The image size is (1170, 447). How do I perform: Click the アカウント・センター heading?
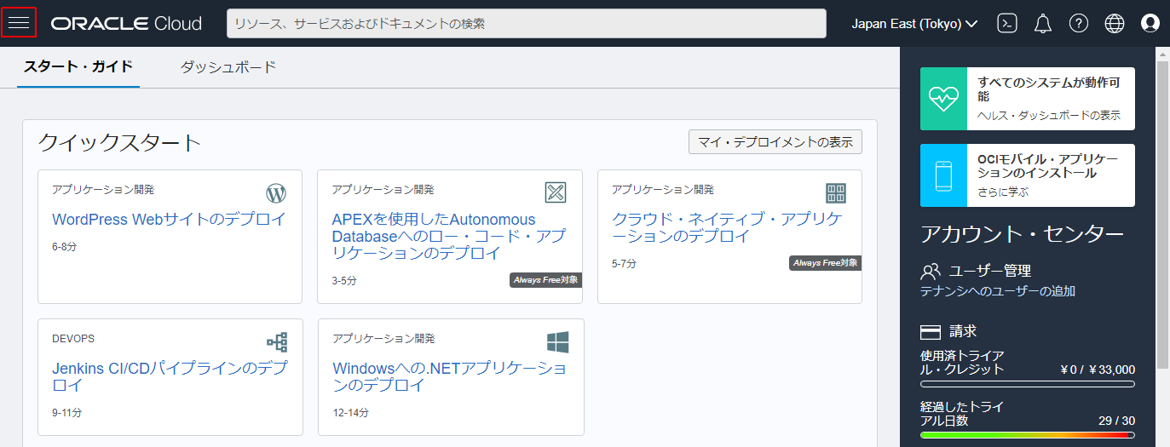point(1023,234)
